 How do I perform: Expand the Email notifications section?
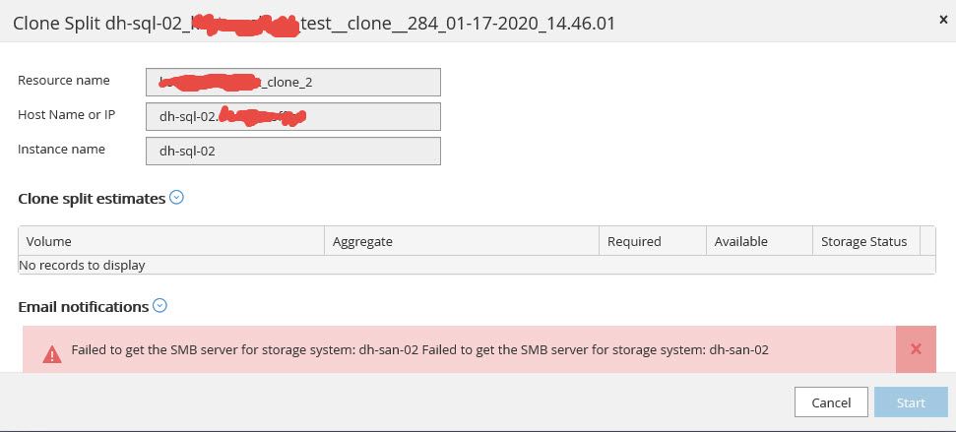160,306
